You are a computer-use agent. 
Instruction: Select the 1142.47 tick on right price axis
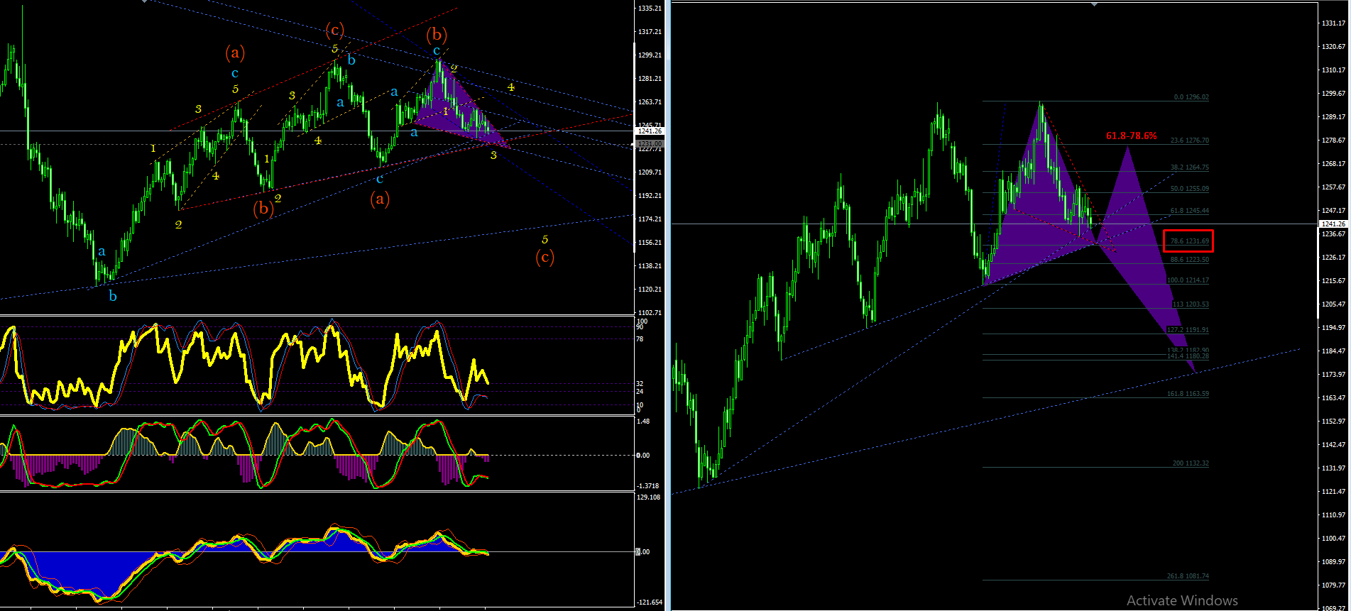[x=1333, y=445]
